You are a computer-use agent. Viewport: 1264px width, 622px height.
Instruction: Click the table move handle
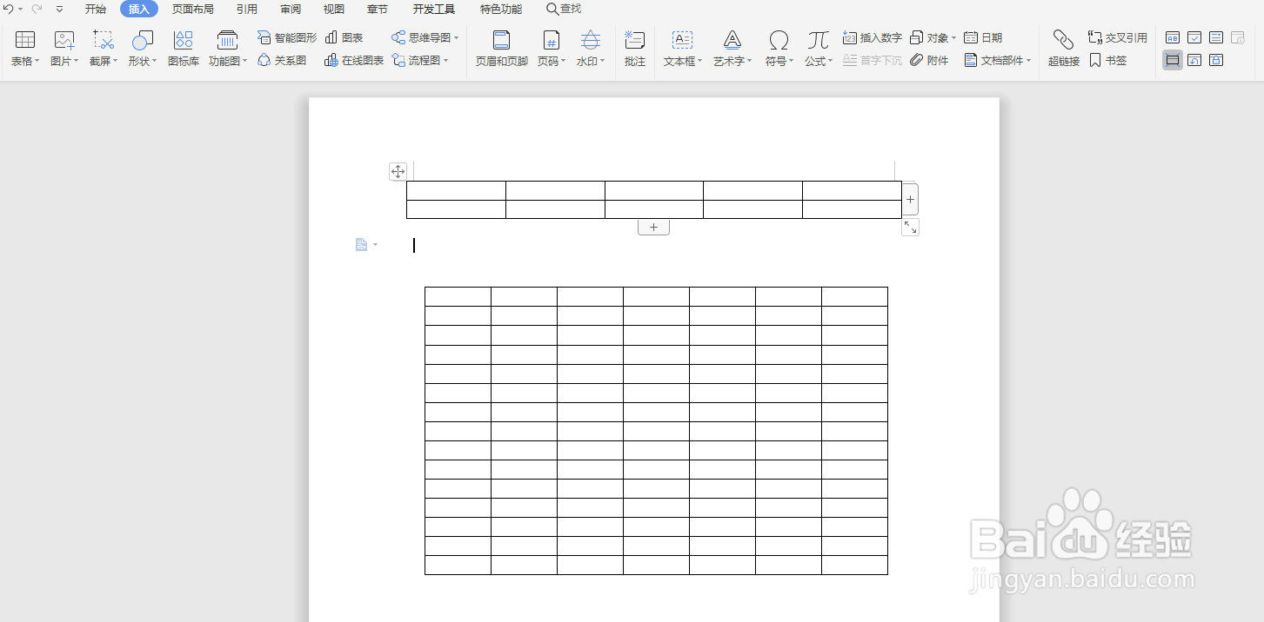point(398,171)
